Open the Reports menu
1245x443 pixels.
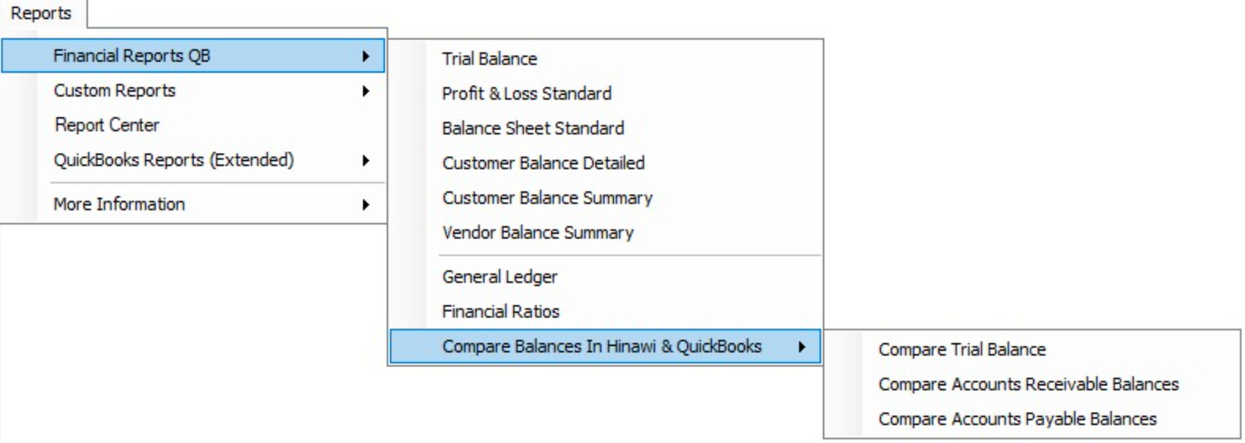tap(42, 13)
